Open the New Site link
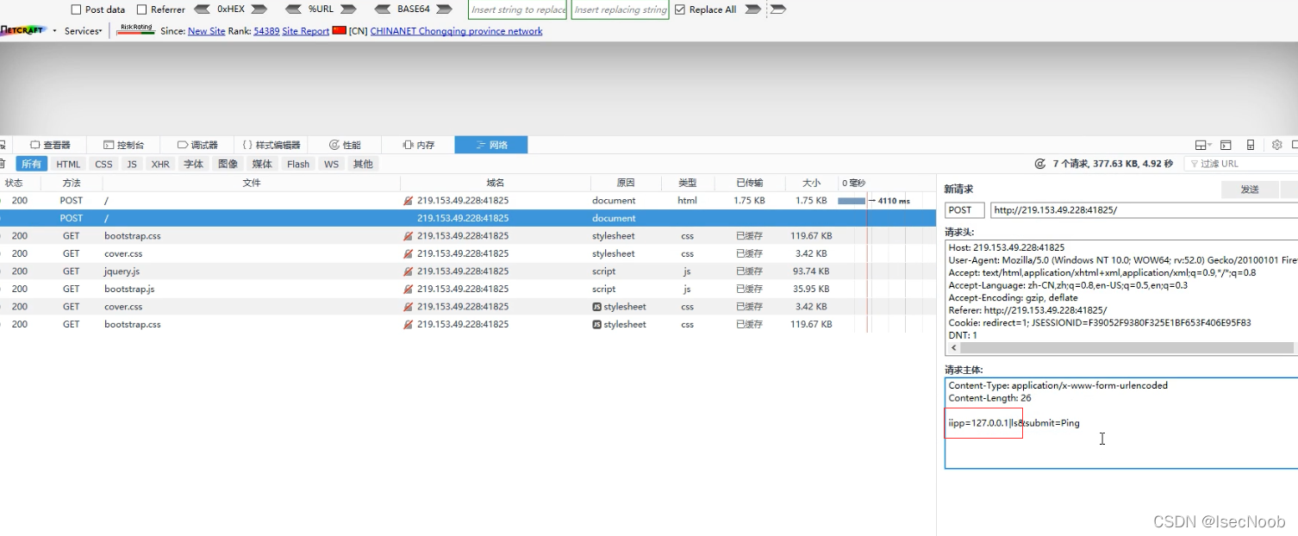 tap(206, 31)
